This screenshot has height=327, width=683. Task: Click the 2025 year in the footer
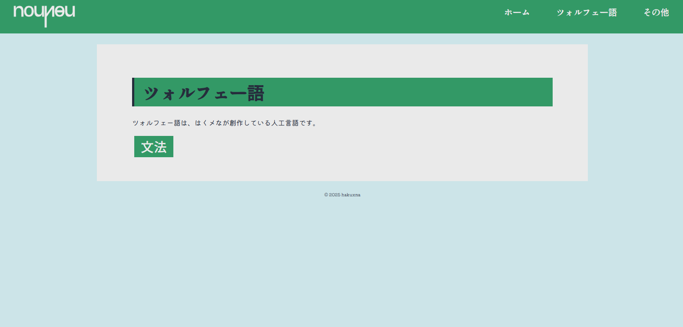[335, 195]
